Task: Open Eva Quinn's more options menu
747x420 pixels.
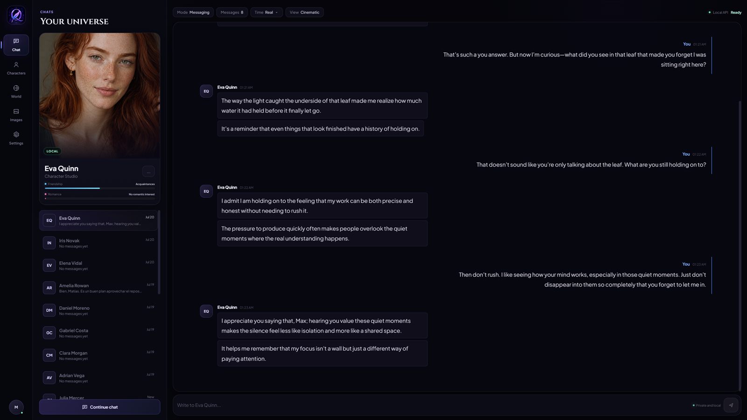Action: [x=148, y=172]
